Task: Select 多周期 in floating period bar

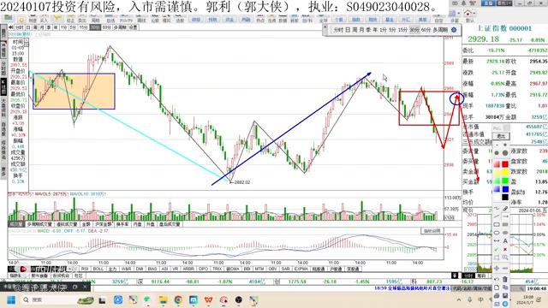Action: point(440,30)
